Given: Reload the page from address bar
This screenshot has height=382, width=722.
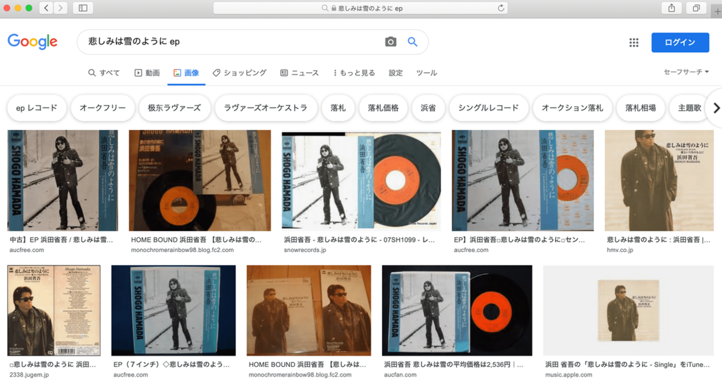Looking at the screenshot, I should point(501,8).
